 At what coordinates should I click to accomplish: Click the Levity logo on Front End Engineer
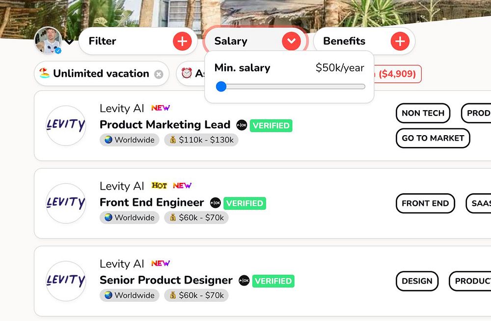click(x=66, y=203)
